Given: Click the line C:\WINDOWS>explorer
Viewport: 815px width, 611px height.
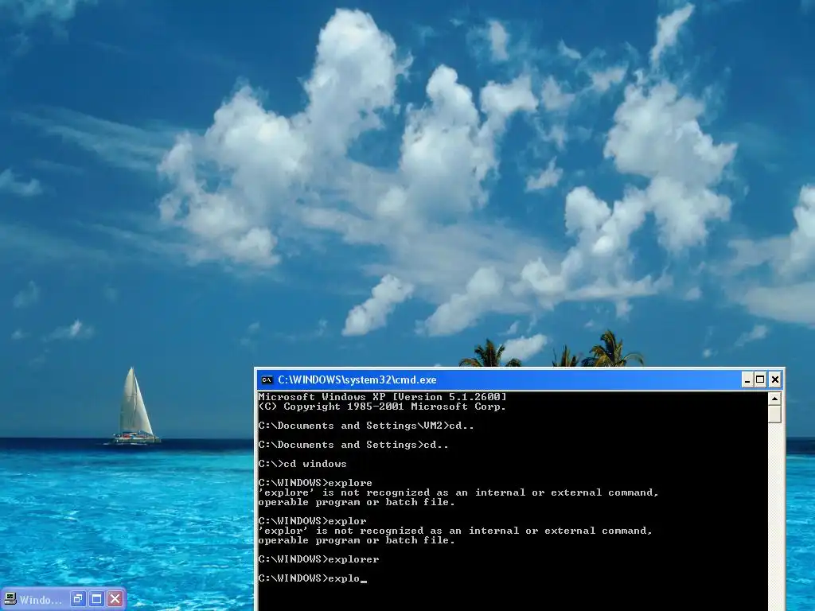Looking at the screenshot, I should click(x=318, y=559).
